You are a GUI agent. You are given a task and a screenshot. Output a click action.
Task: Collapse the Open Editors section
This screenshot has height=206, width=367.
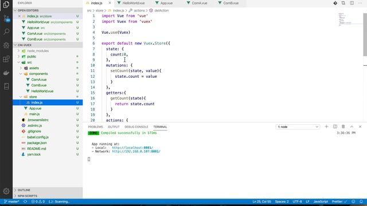(48, 10)
